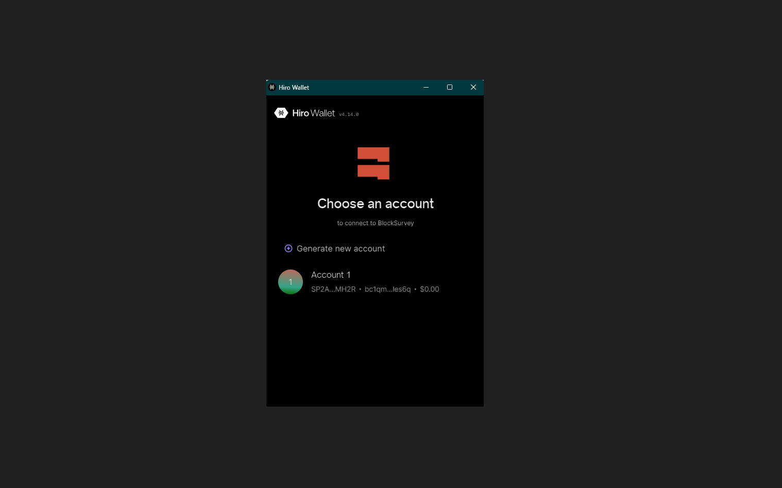
Task: Click the Choose an account heading
Action: click(x=376, y=204)
